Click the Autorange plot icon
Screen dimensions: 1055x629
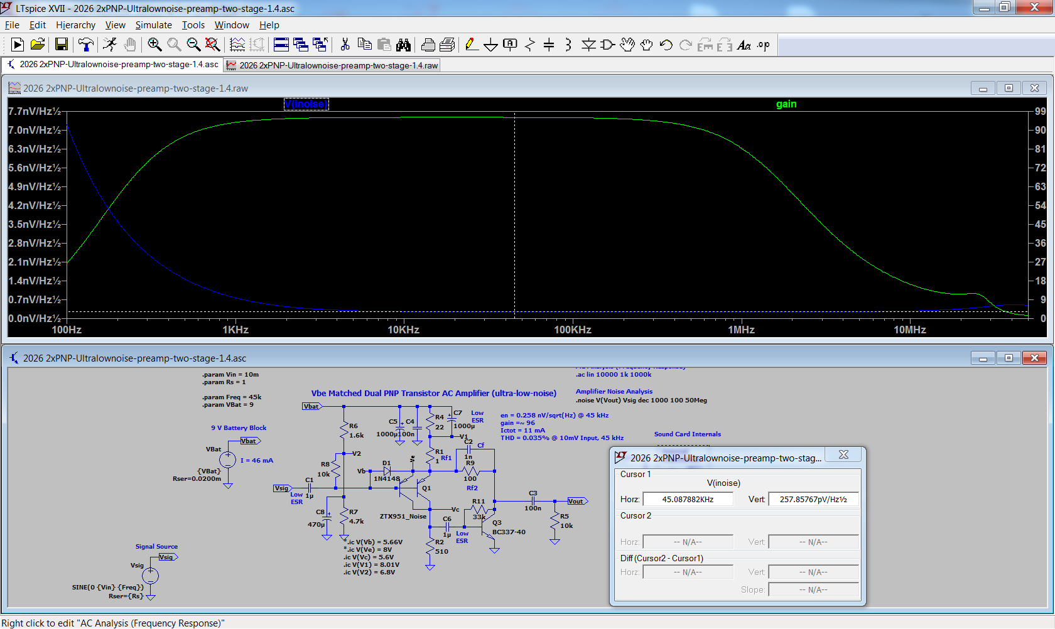coord(237,45)
